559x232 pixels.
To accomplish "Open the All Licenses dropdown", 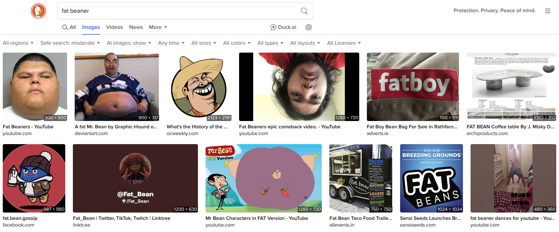I will click(x=344, y=43).
